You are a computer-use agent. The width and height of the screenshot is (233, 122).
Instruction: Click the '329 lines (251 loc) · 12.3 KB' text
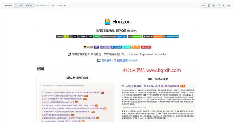pos(51,5)
